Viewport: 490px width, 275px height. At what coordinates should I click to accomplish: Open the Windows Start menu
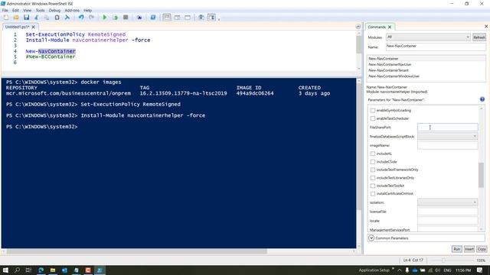click(x=5, y=270)
